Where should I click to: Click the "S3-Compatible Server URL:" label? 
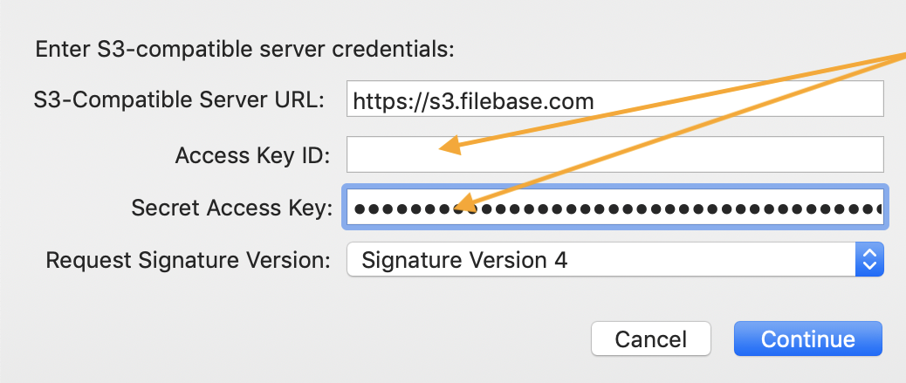(x=179, y=100)
